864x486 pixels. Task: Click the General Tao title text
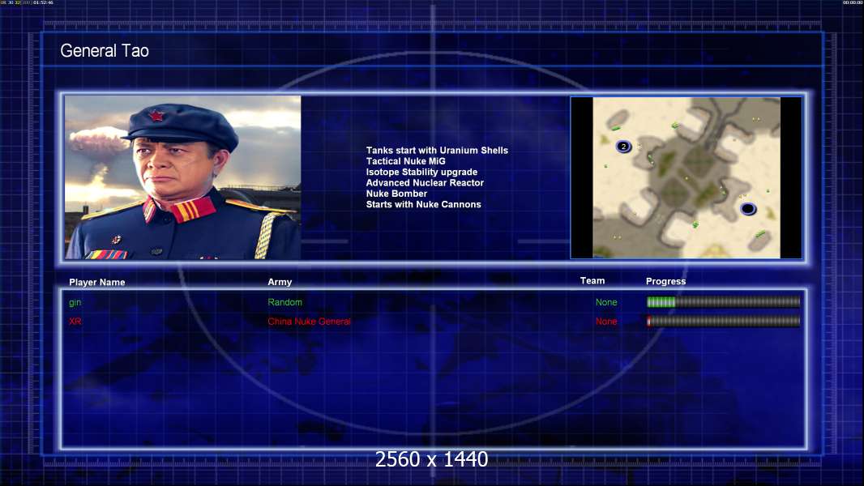click(104, 51)
